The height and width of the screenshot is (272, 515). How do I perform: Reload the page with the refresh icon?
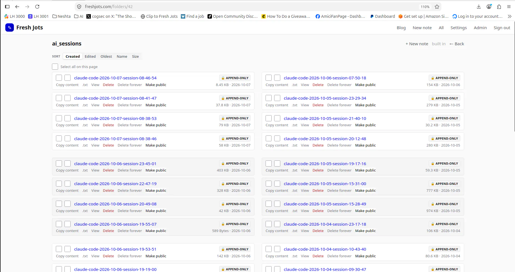37,7
